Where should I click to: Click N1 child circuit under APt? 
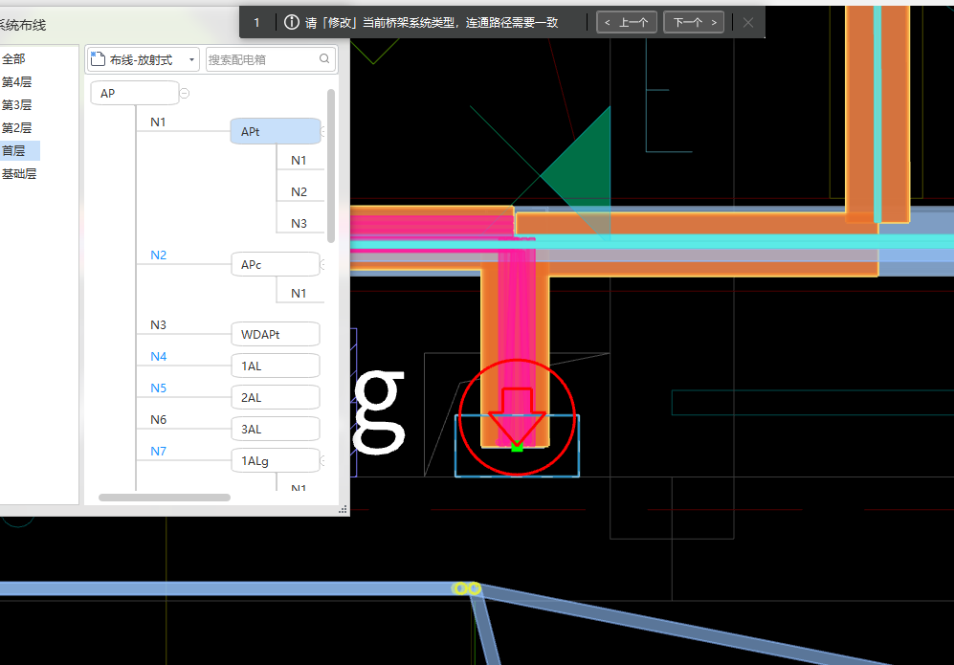click(299, 161)
